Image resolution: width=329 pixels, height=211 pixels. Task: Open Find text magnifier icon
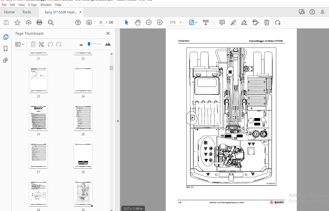51,22
